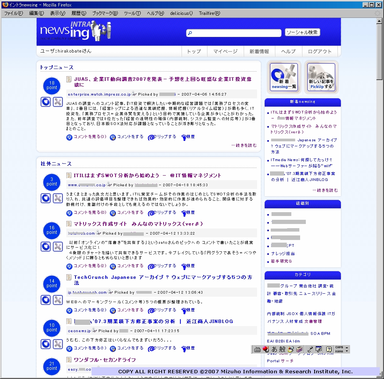The height and width of the screenshot is (379, 384).
Task: Open the del.icio.us menu
Action: [x=182, y=13]
